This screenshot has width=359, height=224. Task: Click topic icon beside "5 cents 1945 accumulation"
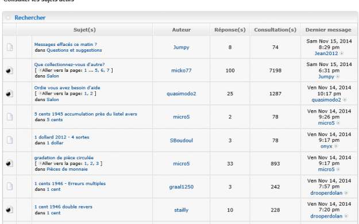click(10, 117)
